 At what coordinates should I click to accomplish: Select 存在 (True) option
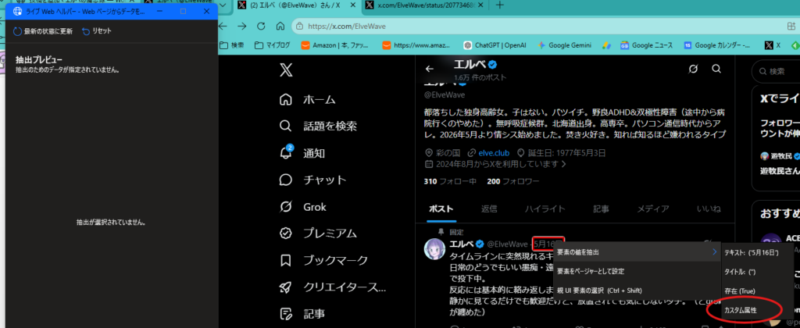758,291
